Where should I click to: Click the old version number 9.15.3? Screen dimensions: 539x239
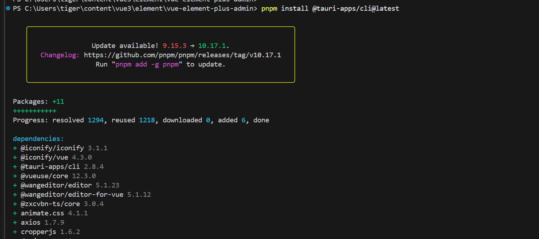click(175, 46)
